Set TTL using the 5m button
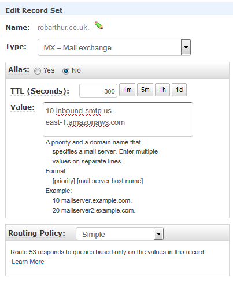 pyautogui.click(x=145, y=90)
